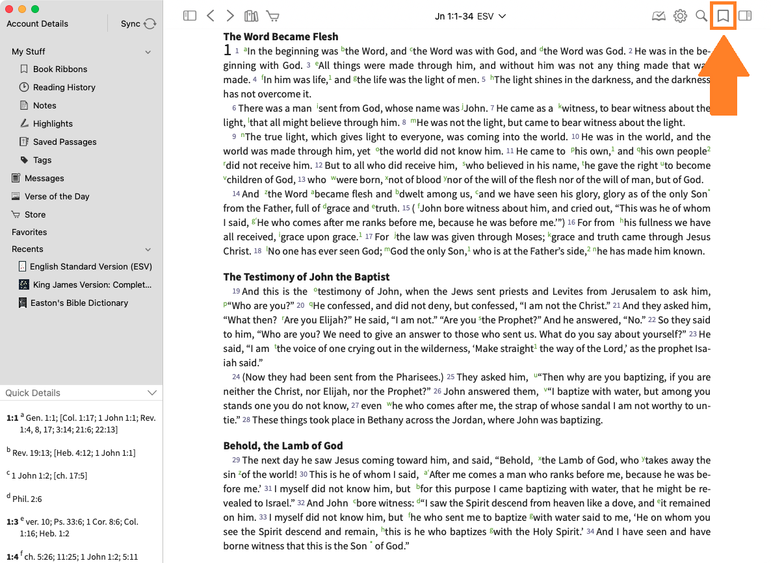The width and height of the screenshot is (771, 563).
Task: Open Store in sidebar
Action: tap(35, 214)
